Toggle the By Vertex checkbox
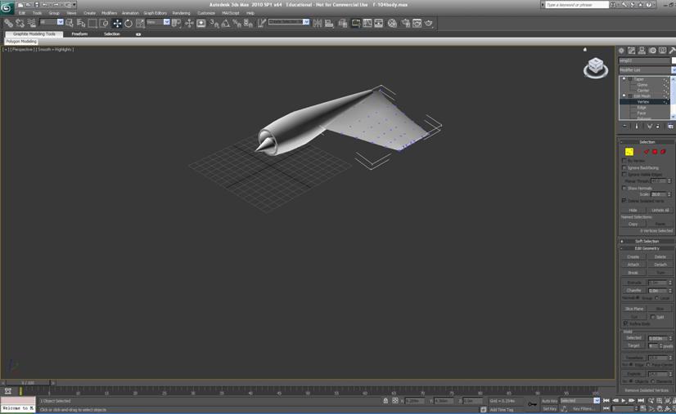 point(624,161)
